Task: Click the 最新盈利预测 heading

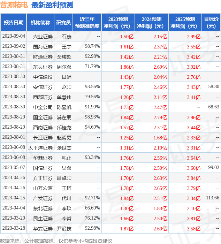Action: coord(52,5)
